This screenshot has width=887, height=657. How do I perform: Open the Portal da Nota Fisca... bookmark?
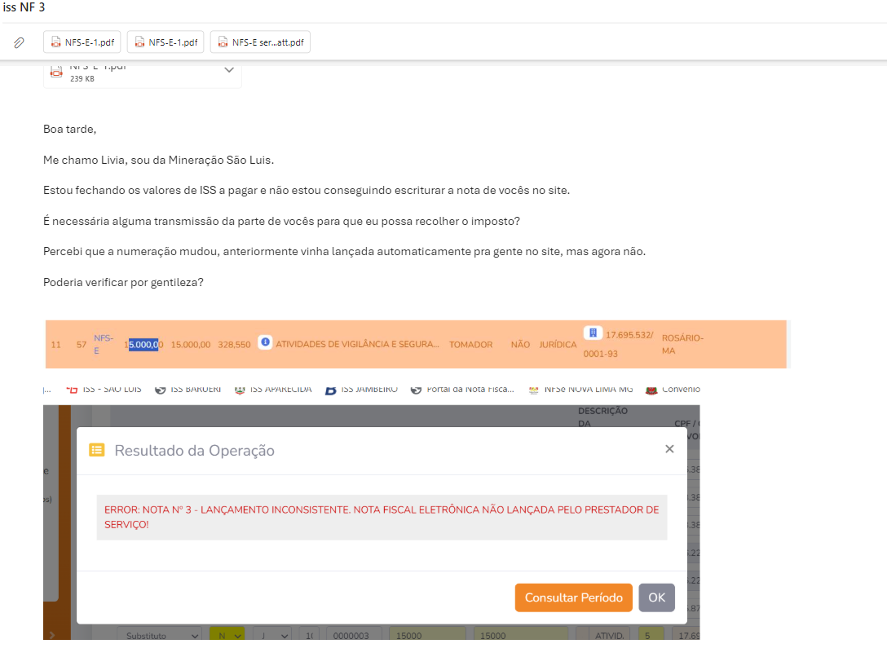(463, 389)
